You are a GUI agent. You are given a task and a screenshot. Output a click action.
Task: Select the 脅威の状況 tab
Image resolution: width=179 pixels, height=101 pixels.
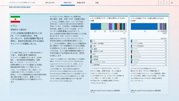coord(68,3)
